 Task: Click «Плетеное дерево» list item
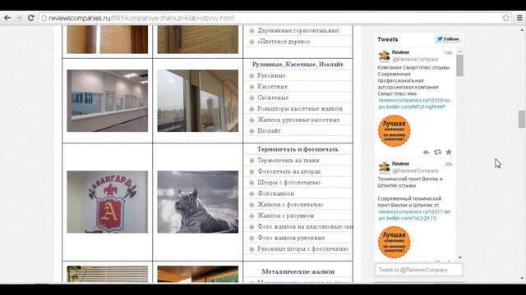(x=284, y=42)
